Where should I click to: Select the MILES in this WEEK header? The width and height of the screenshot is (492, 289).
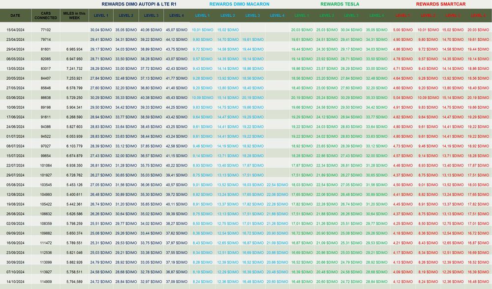click(x=74, y=16)
